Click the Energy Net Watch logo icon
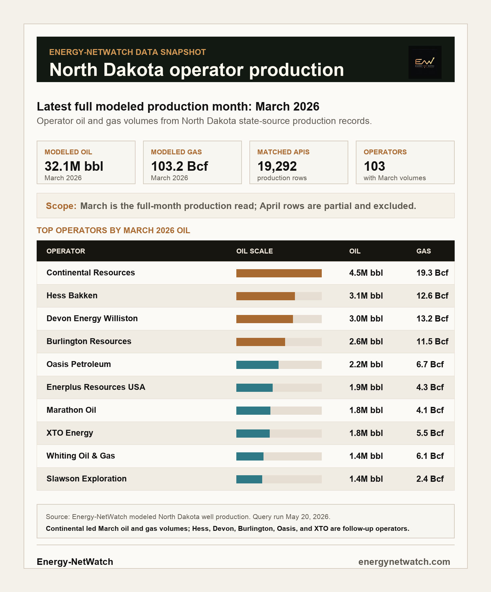The height and width of the screenshot is (592, 491). tap(425, 62)
